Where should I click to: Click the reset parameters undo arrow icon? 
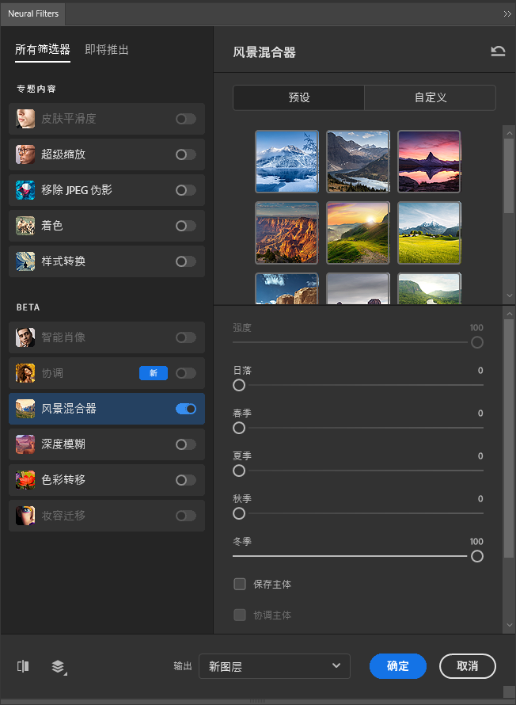(x=498, y=51)
